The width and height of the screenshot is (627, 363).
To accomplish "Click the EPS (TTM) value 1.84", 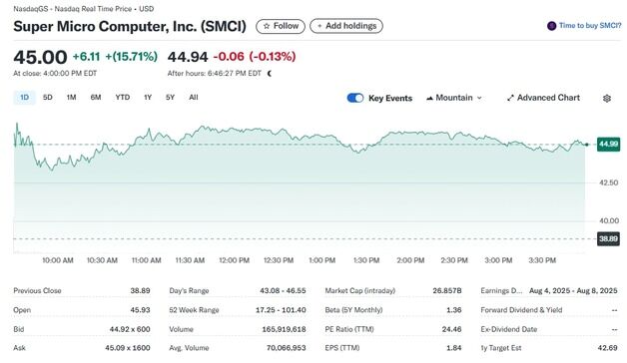I will click(x=454, y=348).
